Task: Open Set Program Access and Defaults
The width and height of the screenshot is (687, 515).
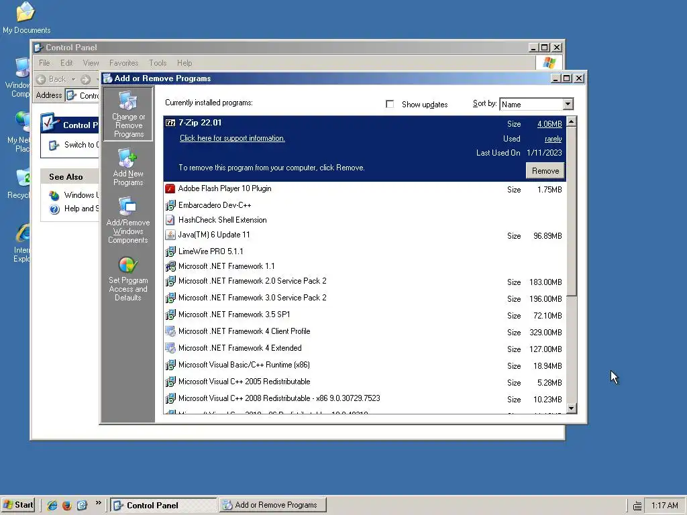Action: (x=128, y=279)
